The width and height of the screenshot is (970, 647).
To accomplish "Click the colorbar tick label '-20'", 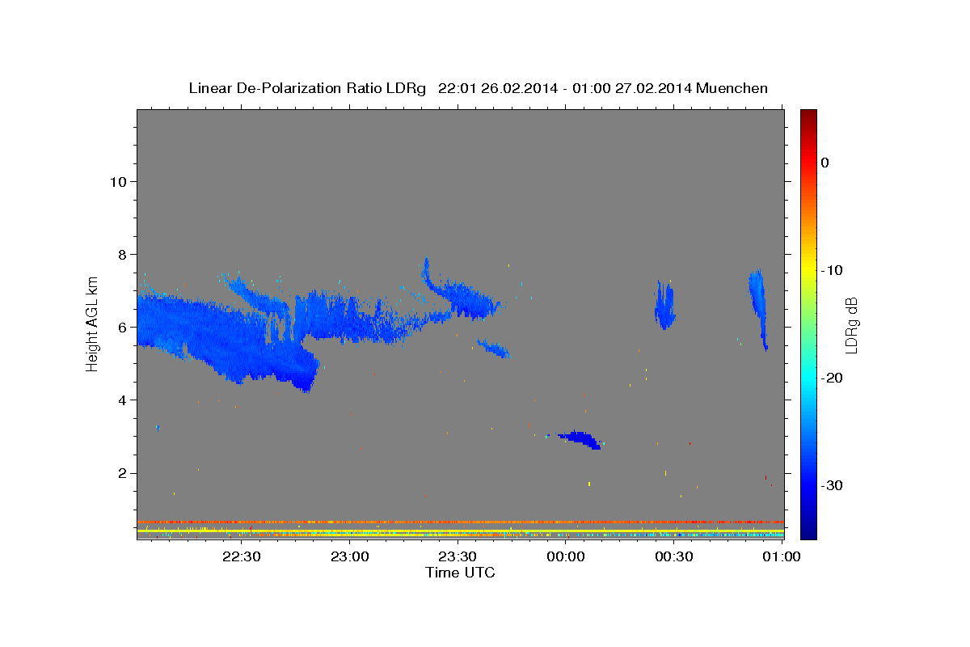I will point(833,378).
